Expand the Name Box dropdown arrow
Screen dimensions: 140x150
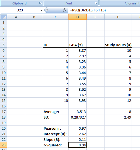click(x=42, y=10)
